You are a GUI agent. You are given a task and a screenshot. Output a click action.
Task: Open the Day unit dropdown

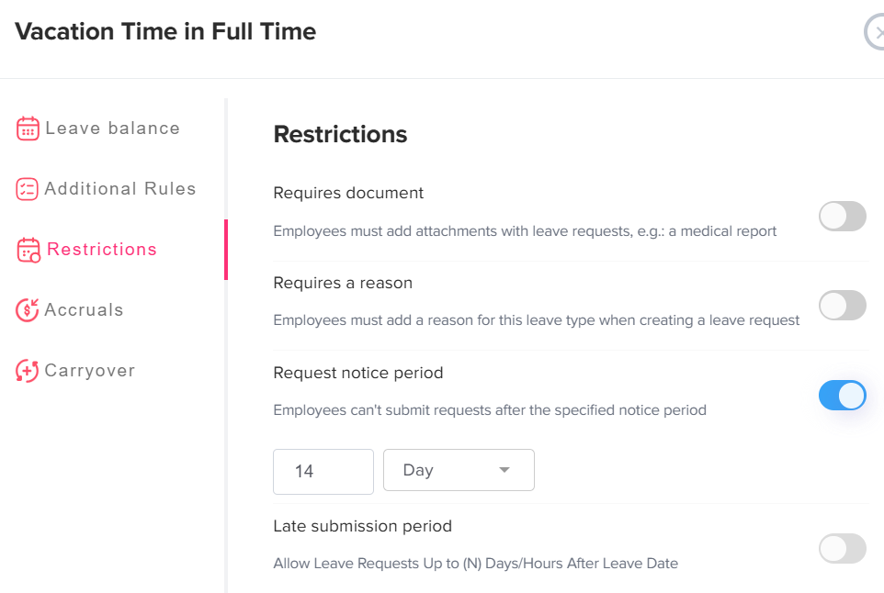tap(458, 470)
